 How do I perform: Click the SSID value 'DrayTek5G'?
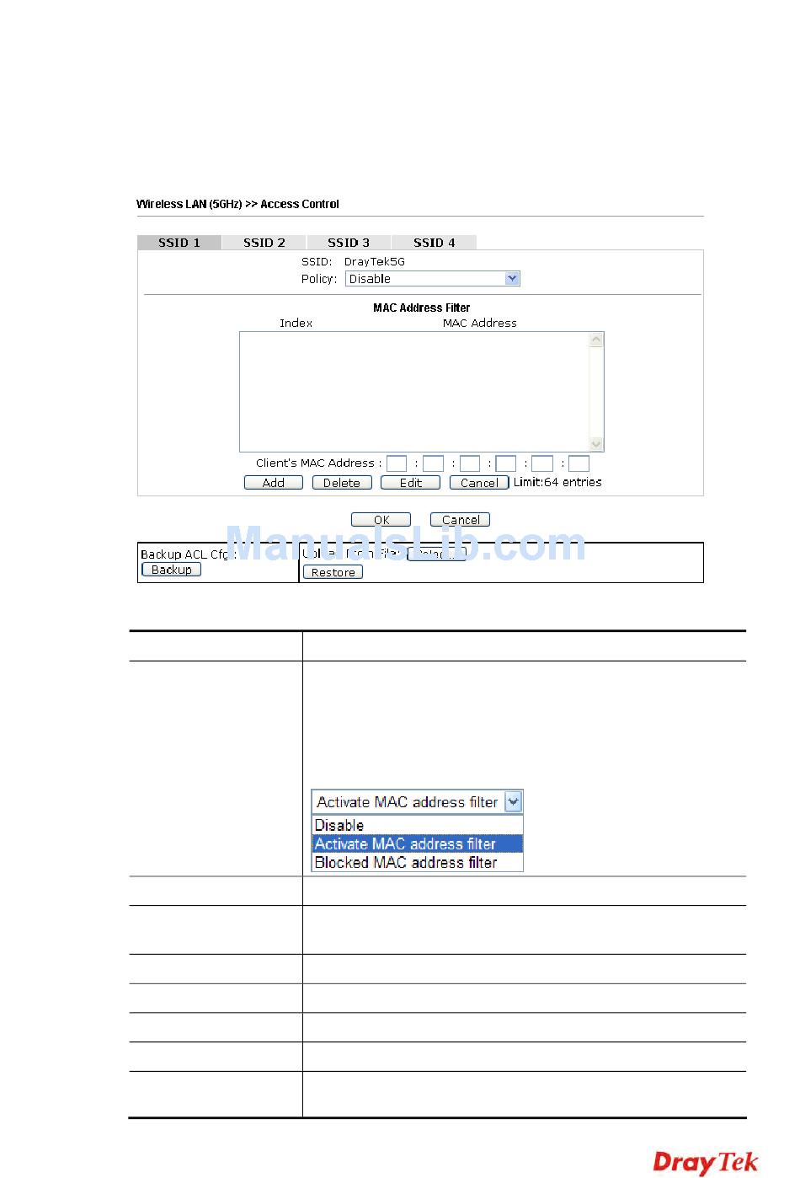(375, 262)
